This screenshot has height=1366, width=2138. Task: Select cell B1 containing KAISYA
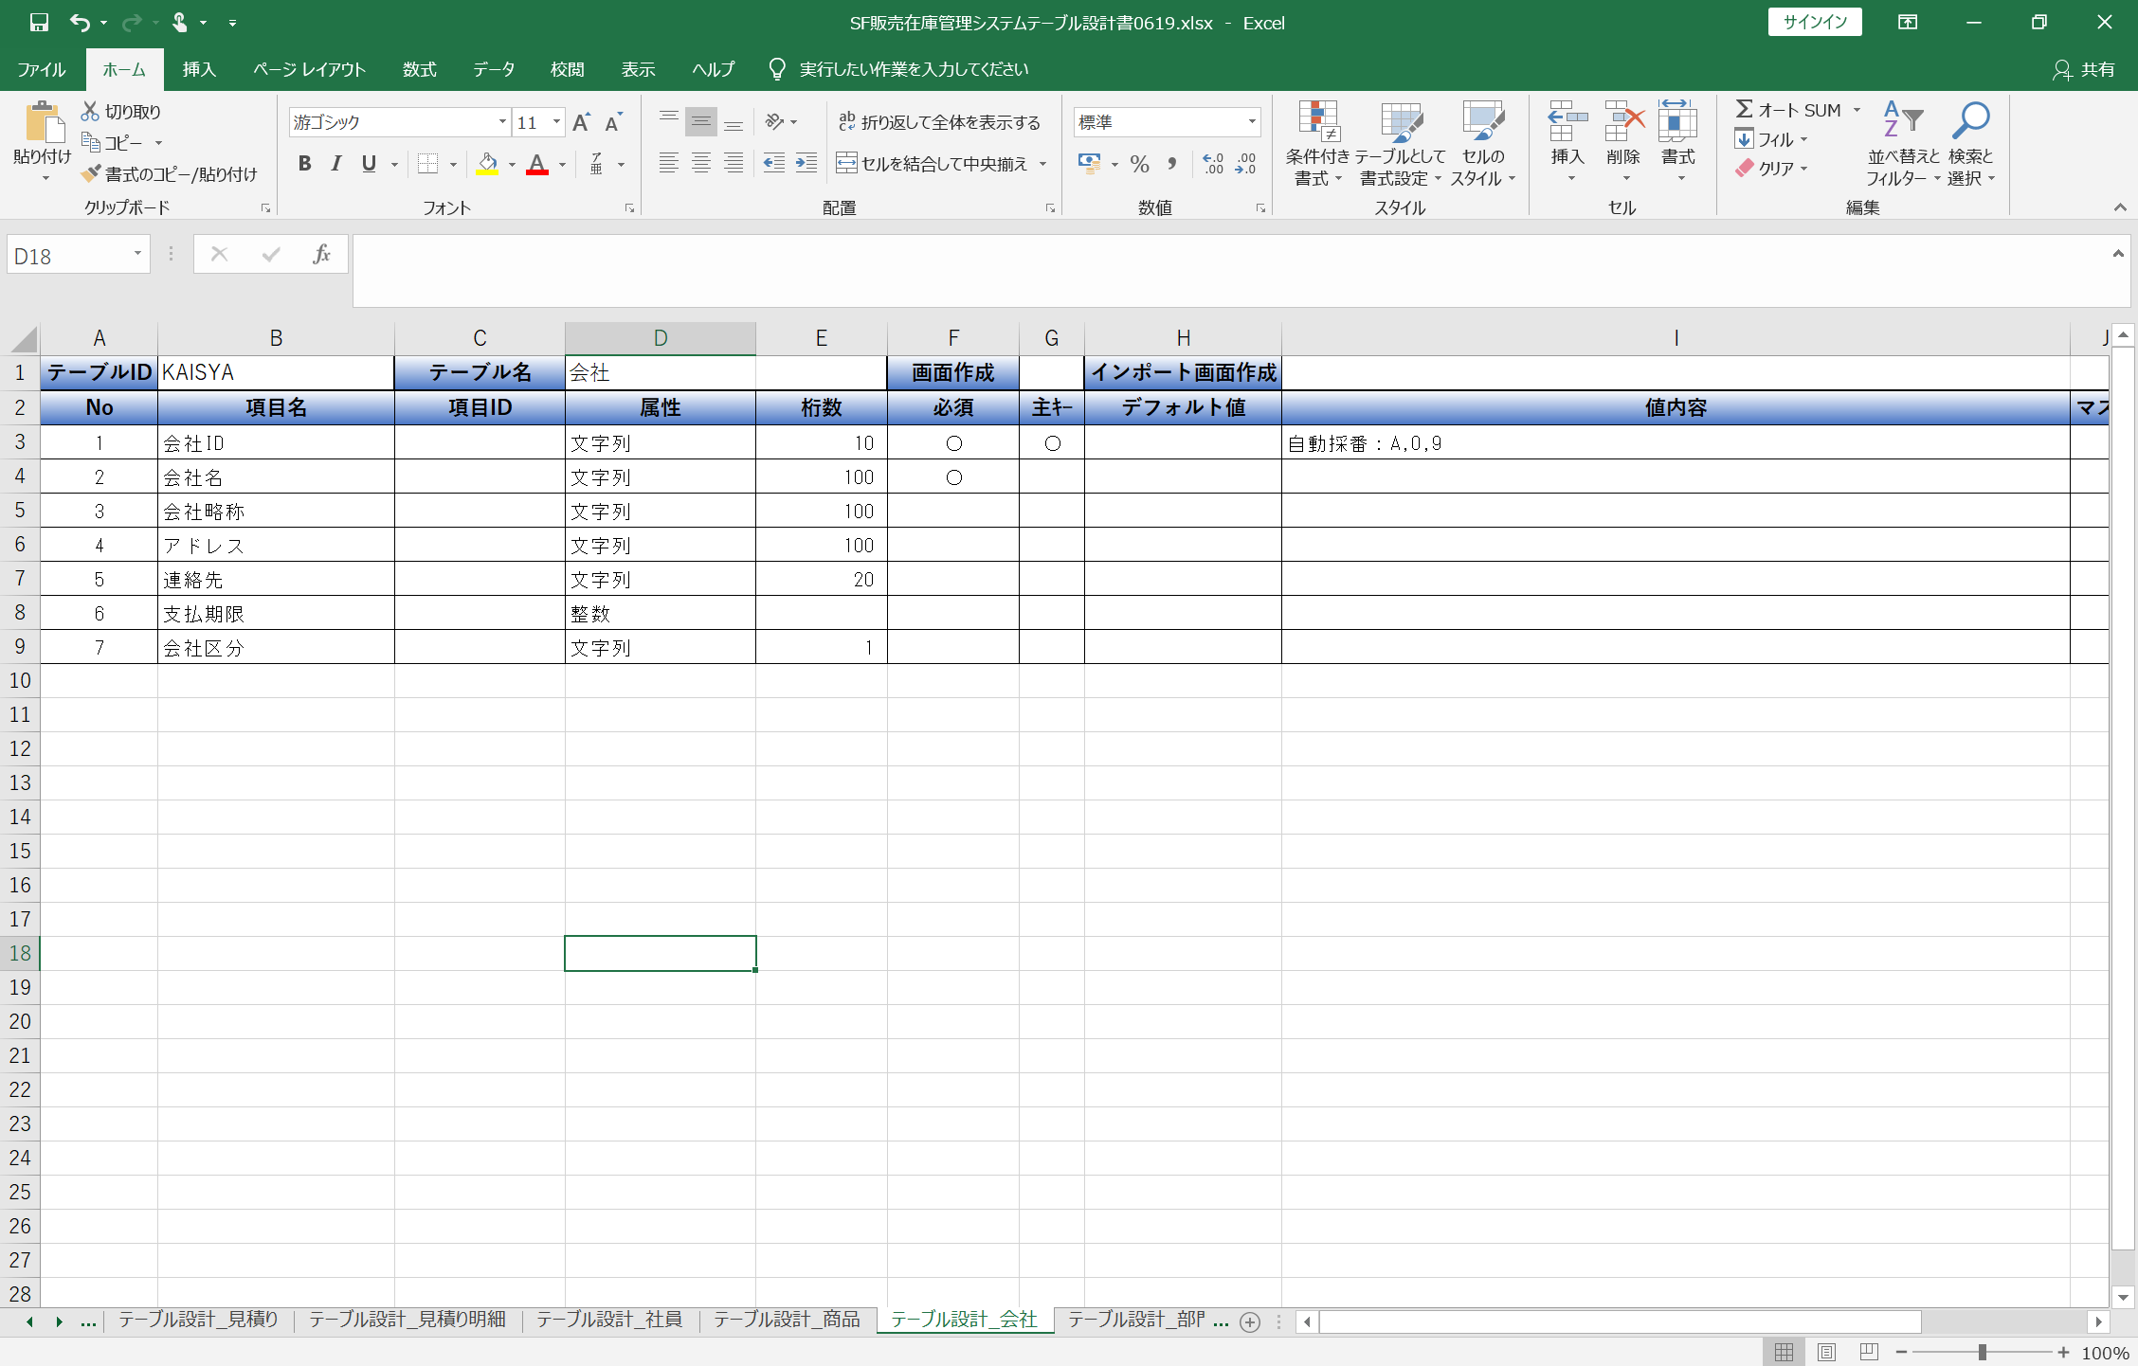275,372
